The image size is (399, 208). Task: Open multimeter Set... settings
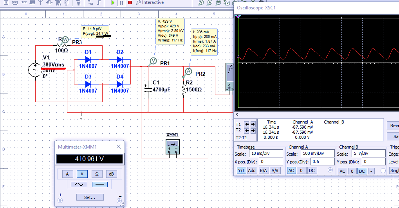click(90, 197)
